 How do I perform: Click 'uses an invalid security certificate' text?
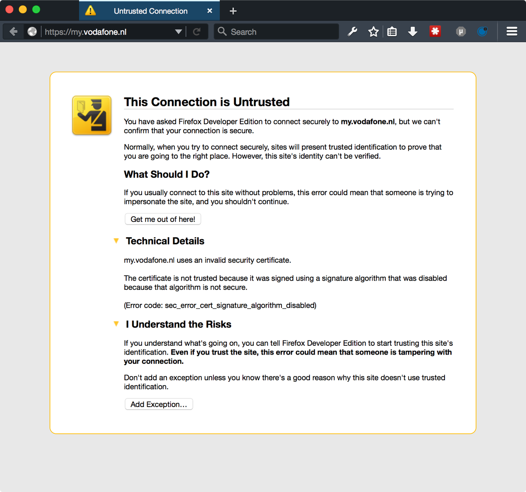click(x=234, y=260)
